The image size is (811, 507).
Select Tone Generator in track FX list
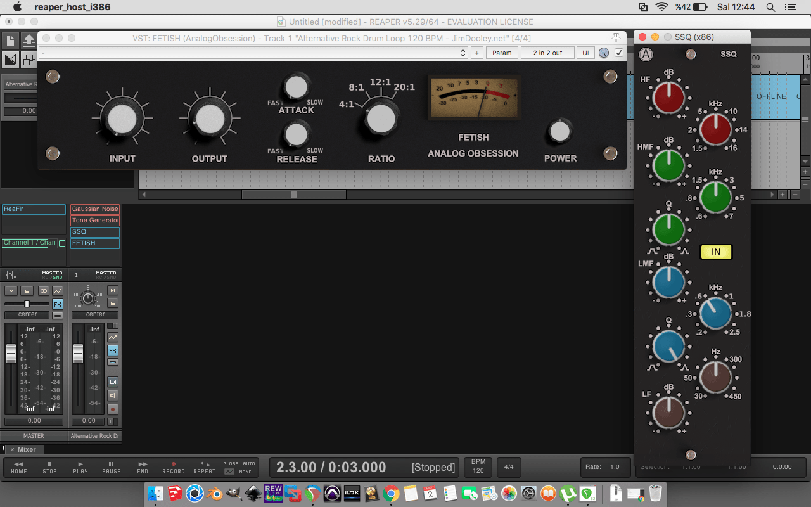pos(95,221)
